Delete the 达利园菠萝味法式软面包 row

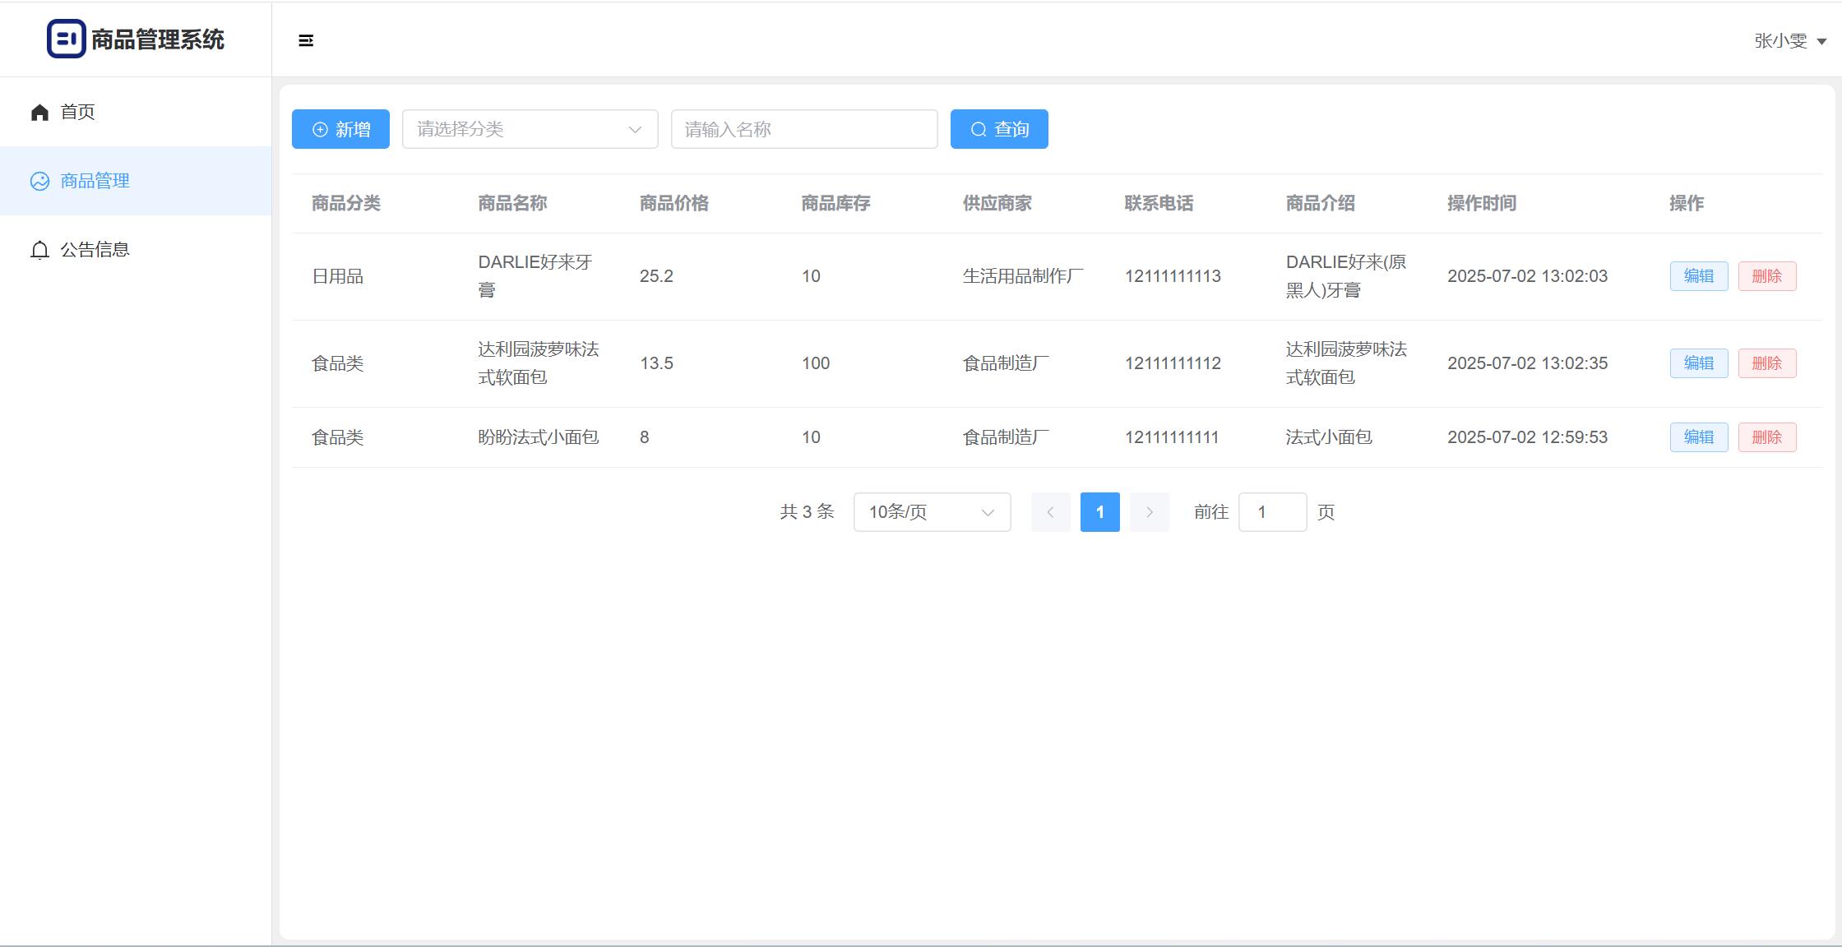pyautogui.click(x=1766, y=363)
